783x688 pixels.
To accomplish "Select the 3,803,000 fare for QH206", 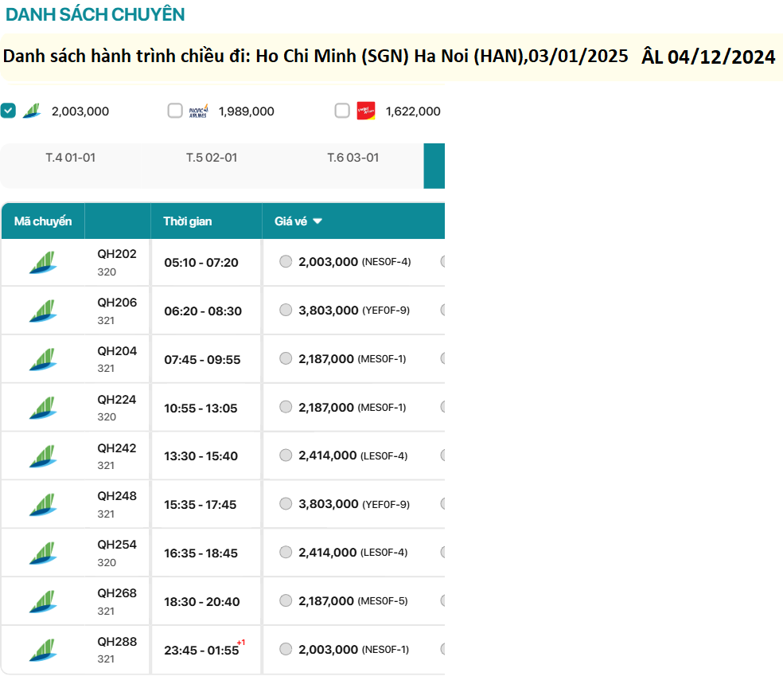I will pos(286,311).
